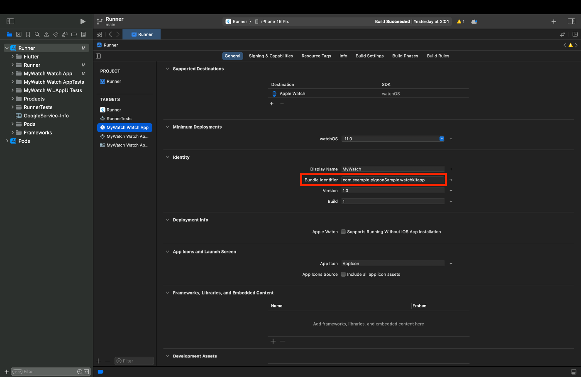Open the Library with the plus toolbar button

pyautogui.click(x=554, y=21)
